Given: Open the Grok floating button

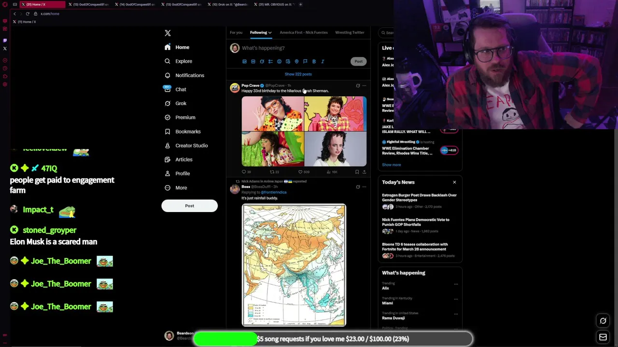Looking at the screenshot, I should click(603, 321).
